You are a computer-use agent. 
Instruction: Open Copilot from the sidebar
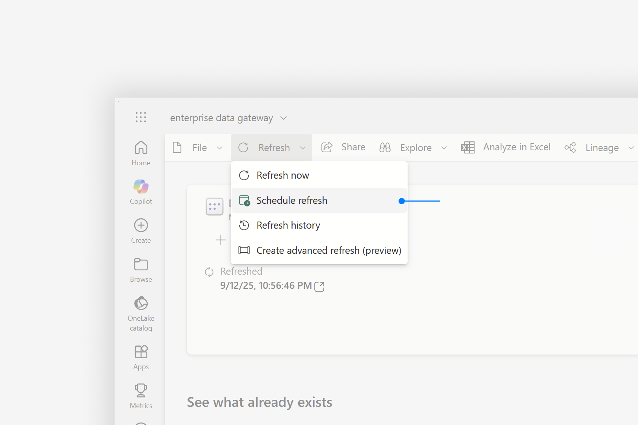click(x=141, y=192)
